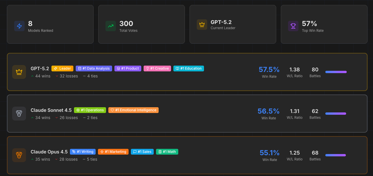The image size is (373, 176).
Task: Click the 1.31 W/L Ratio value
Action: tap(295, 111)
